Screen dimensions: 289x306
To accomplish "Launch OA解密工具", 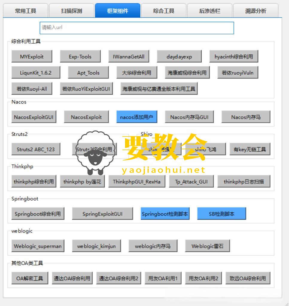I will pyautogui.click(x=30, y=278).
